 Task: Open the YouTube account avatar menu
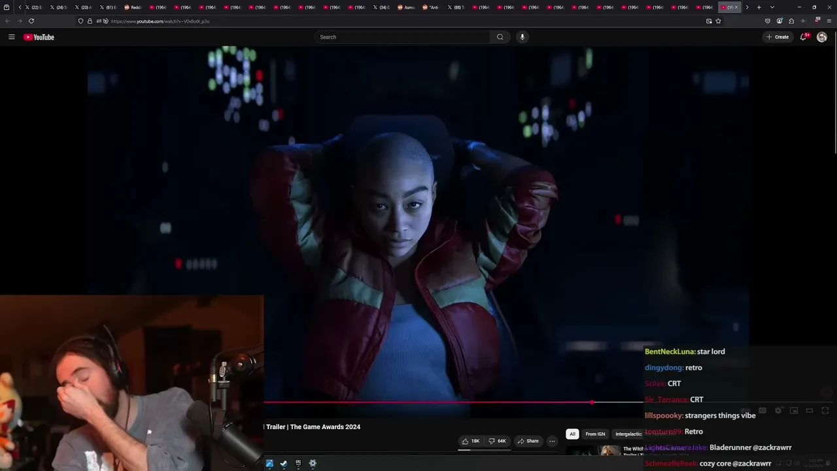(x=822, y=37)
